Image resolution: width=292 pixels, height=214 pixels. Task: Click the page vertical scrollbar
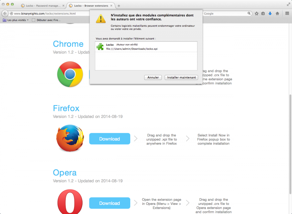tap(290, 144)
